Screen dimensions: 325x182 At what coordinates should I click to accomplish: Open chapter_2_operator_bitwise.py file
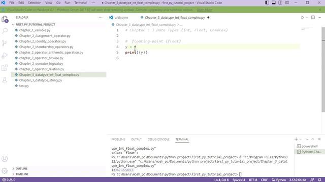[x=41, y=58]
